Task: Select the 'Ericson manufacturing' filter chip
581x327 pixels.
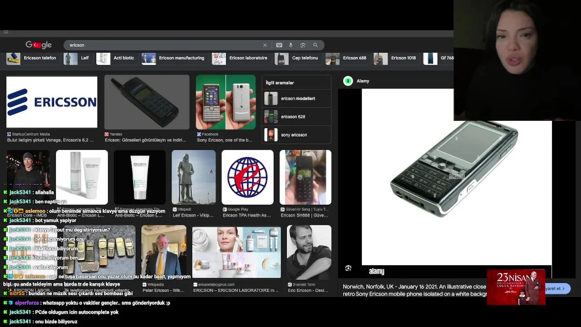Action: [173, 58]
